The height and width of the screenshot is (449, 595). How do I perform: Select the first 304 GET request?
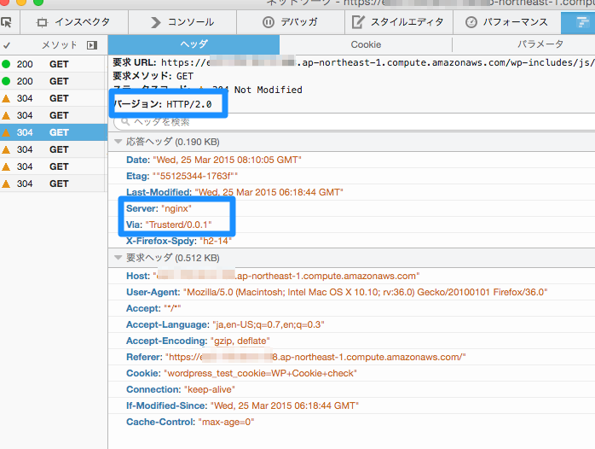pos(54,98)
